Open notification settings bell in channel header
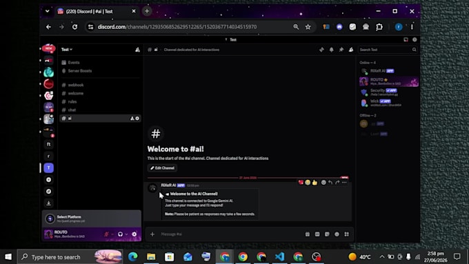The image size is (469, 264). click(x=332, y=50)
